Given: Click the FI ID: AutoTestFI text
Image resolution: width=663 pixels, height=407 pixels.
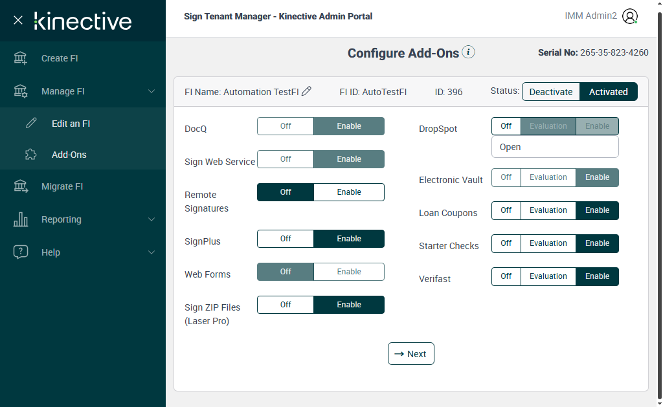Looking at the screenshot, I should click(x=373, y=92).
